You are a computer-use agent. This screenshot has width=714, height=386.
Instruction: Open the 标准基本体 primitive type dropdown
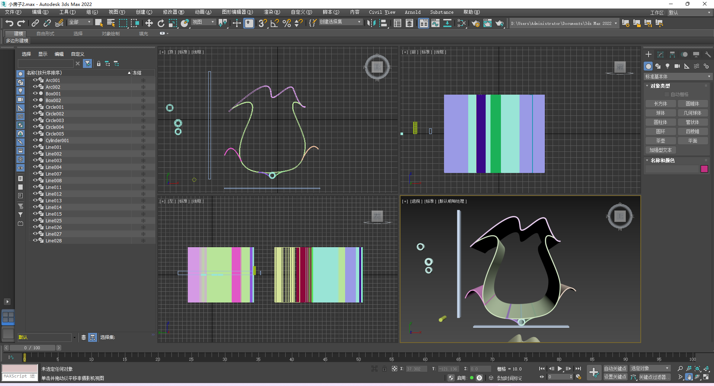(x=678, y=76)
